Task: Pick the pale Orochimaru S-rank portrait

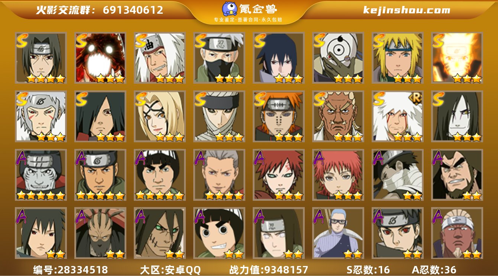Action: tap(457, 116)
